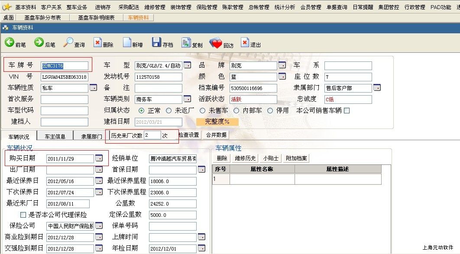Image resolution: width=460 pixels, height=254 pixels.
Task: Click the 前笔 previous record arrow icon
Action: 10,42
